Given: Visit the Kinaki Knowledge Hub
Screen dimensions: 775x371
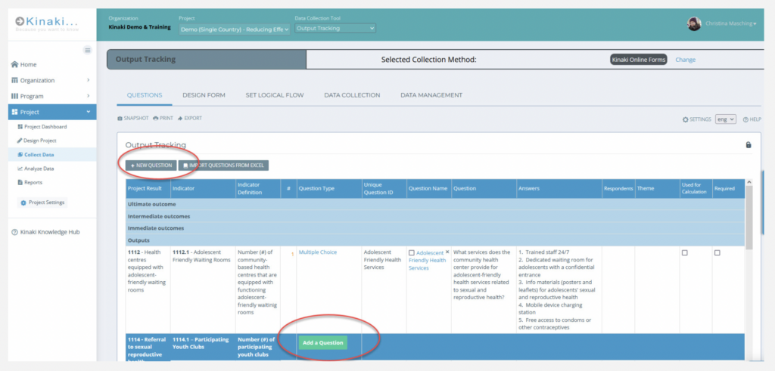Looking at the screenshot, I should point(45,232).
